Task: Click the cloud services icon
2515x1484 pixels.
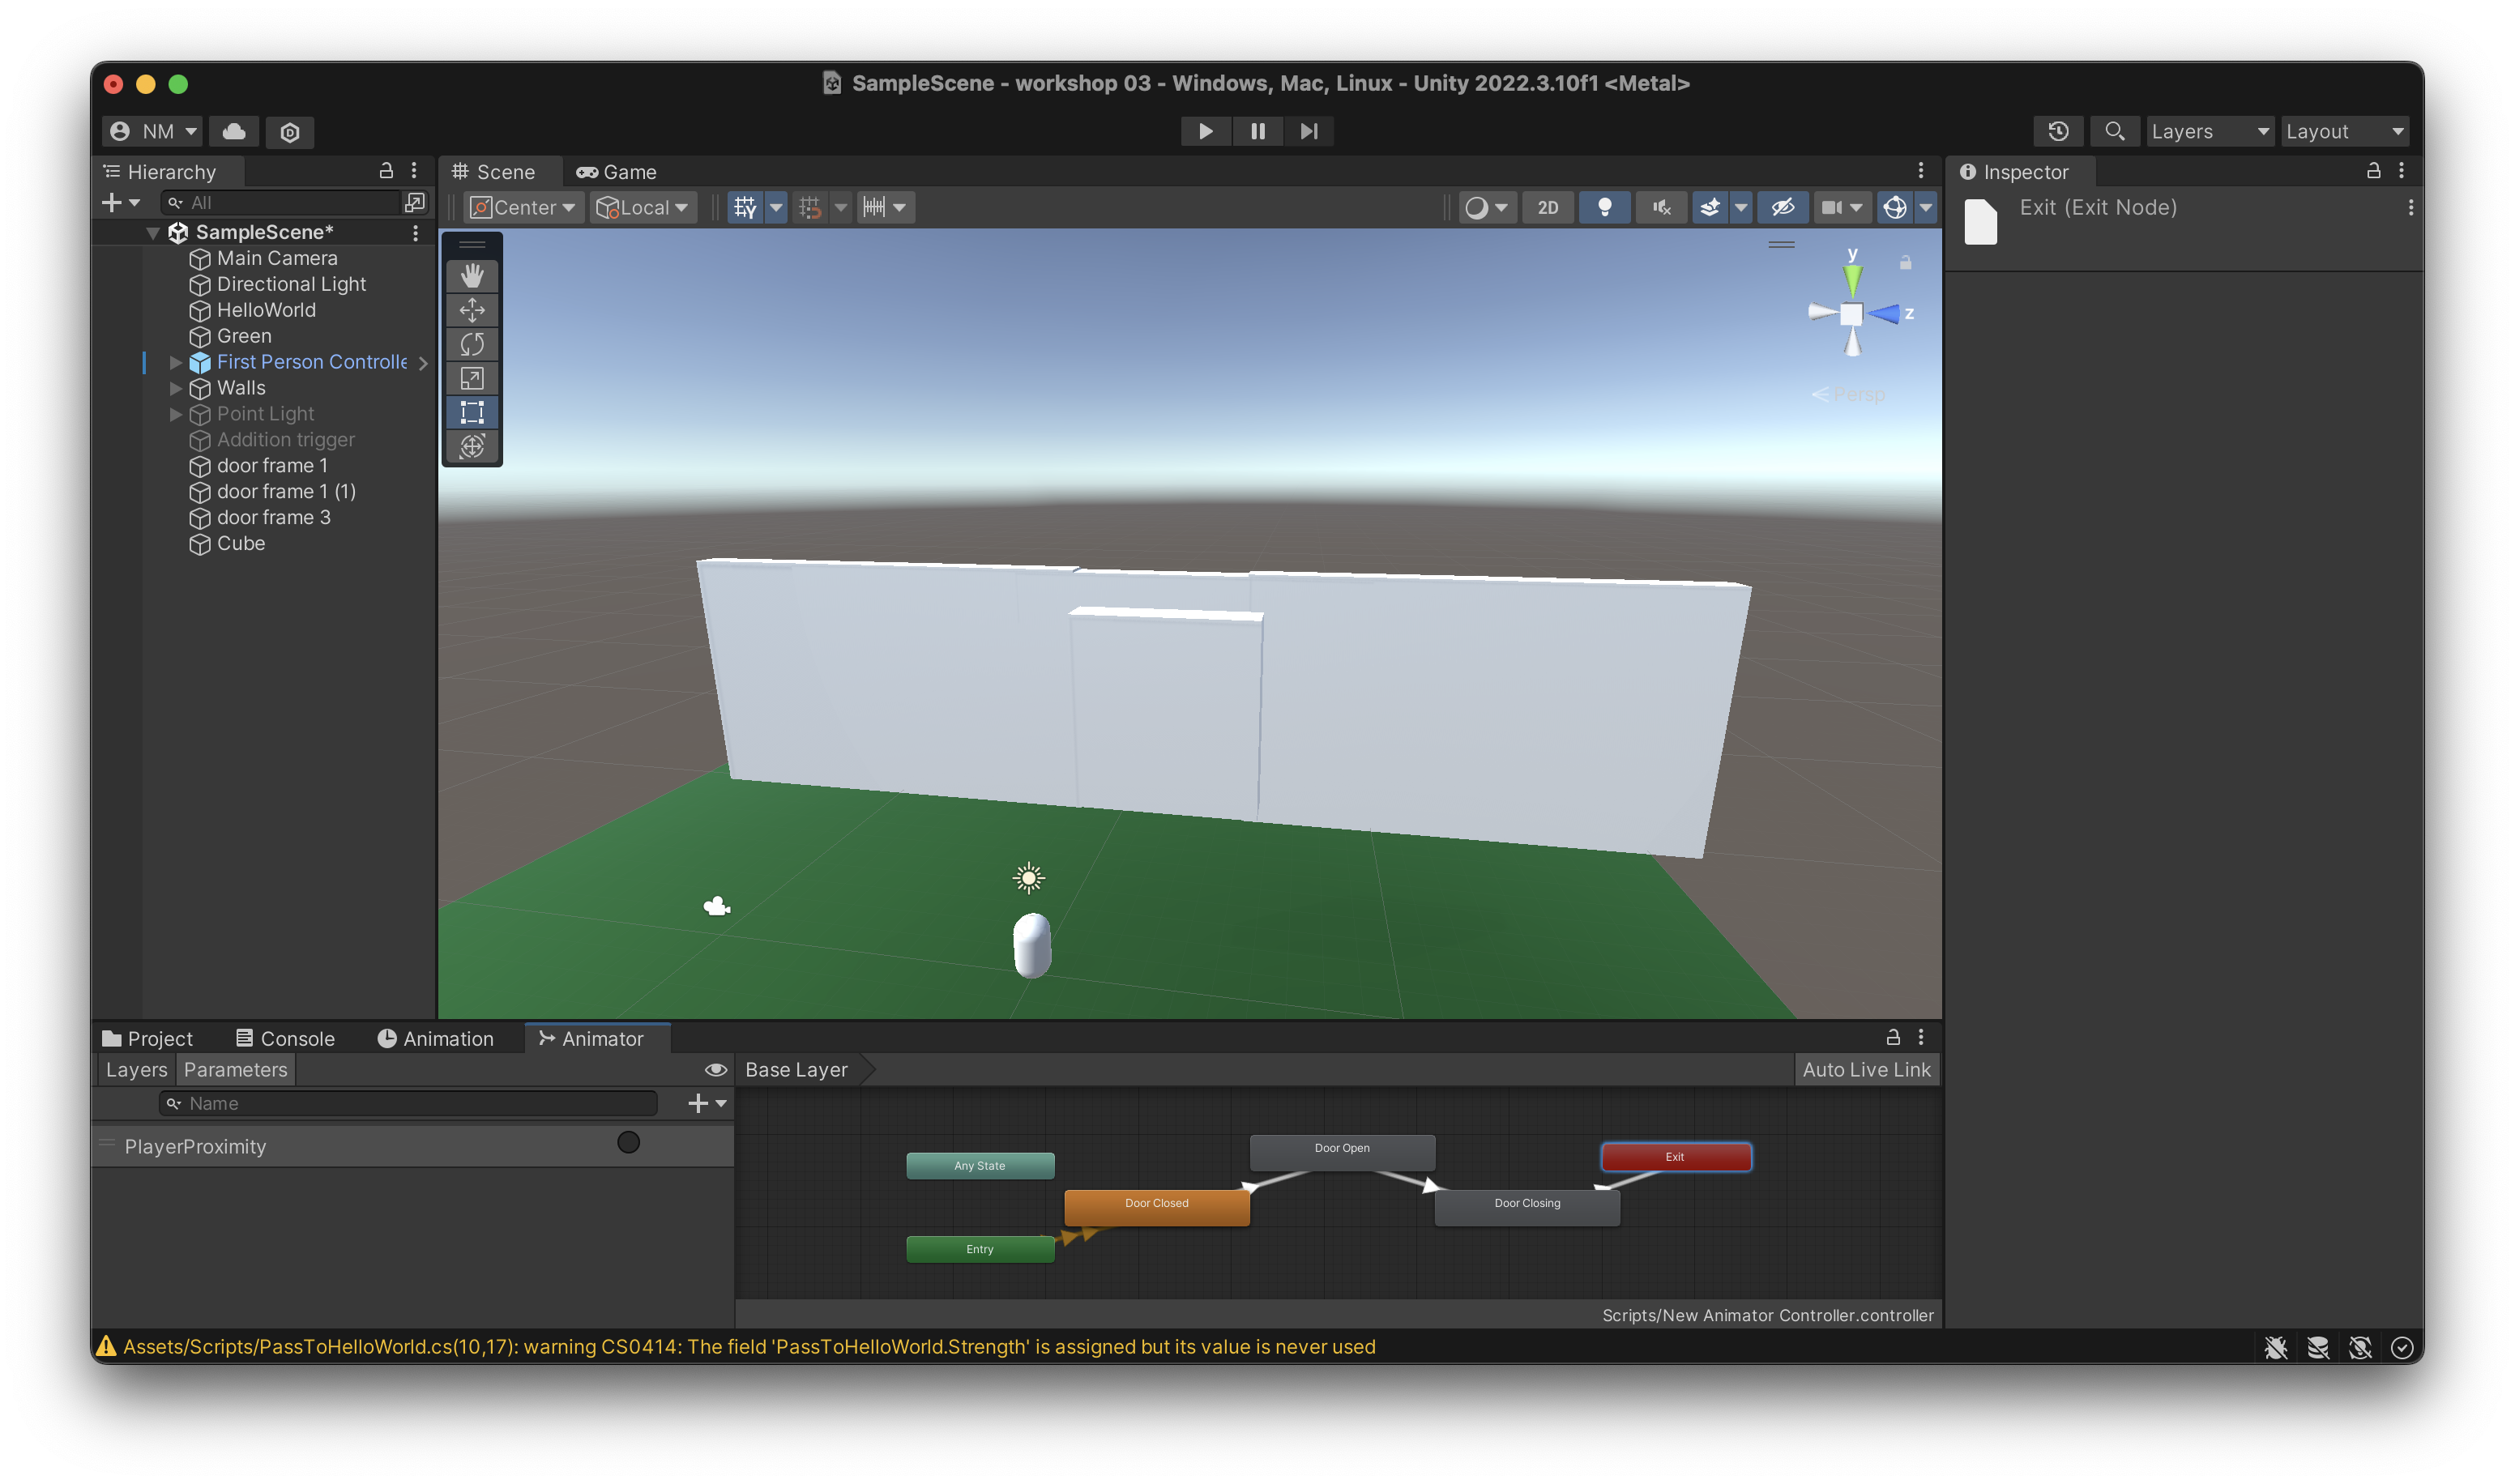Action: click(x=234, y=131)
